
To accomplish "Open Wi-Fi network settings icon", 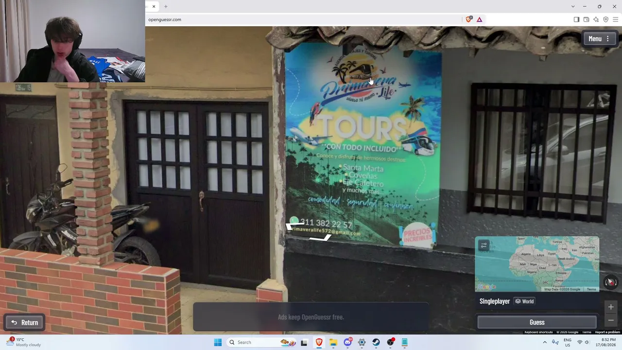I will [580, 342].
